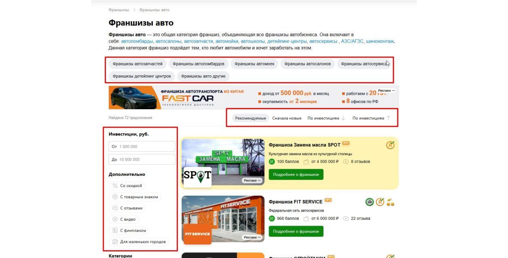Open the ad options dots on FAST CAR banner

[393, 91]
